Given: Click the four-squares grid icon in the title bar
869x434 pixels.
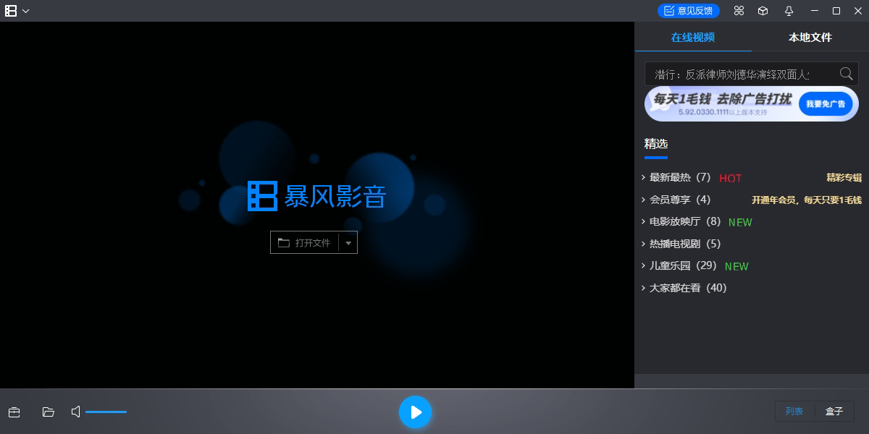Looking at the screenshot, I should pos(739,11).
